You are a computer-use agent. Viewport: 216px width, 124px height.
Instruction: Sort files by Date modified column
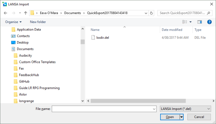172,30
